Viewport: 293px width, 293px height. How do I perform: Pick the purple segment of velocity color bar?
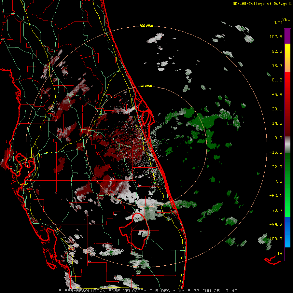pos(287,36)
